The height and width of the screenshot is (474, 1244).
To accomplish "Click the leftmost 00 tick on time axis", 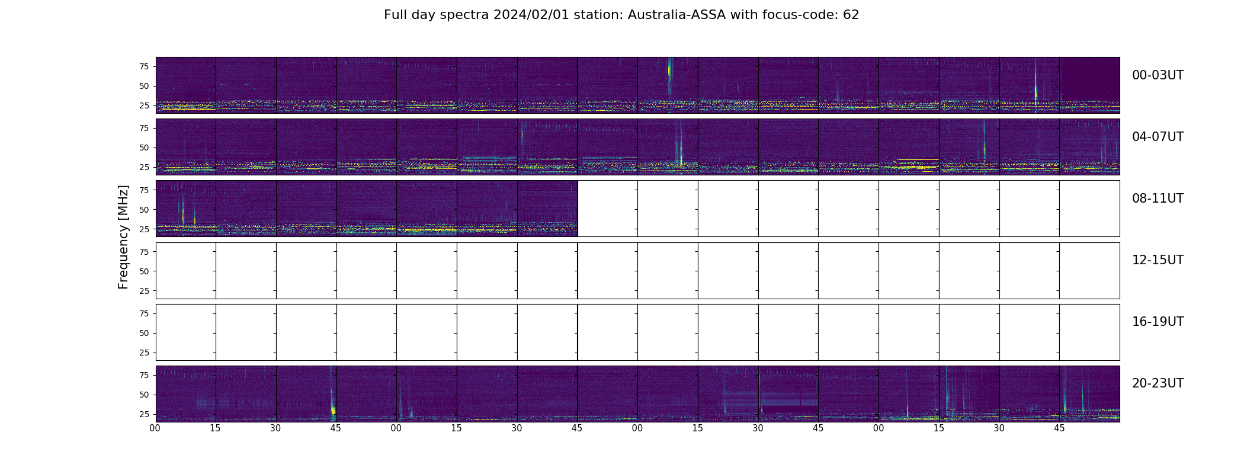I will [x=155, y=428].
